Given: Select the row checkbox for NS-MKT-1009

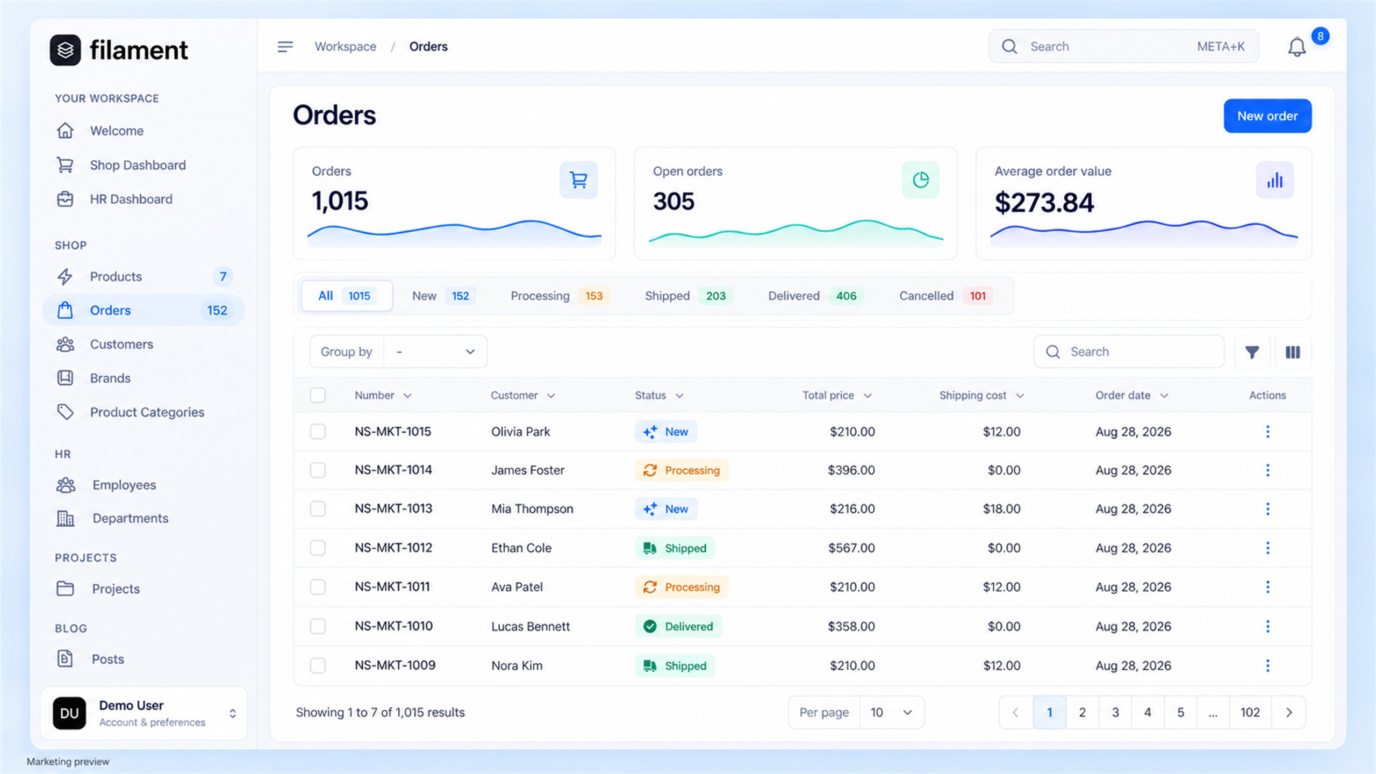Looking at the screenshot, I should point(318,665).
